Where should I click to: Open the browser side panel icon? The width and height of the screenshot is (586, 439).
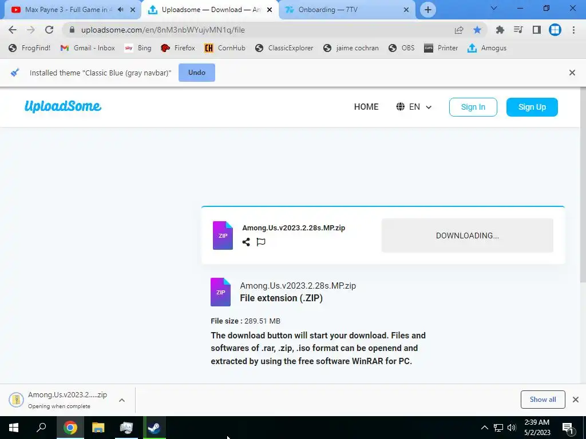coord(537,30)
